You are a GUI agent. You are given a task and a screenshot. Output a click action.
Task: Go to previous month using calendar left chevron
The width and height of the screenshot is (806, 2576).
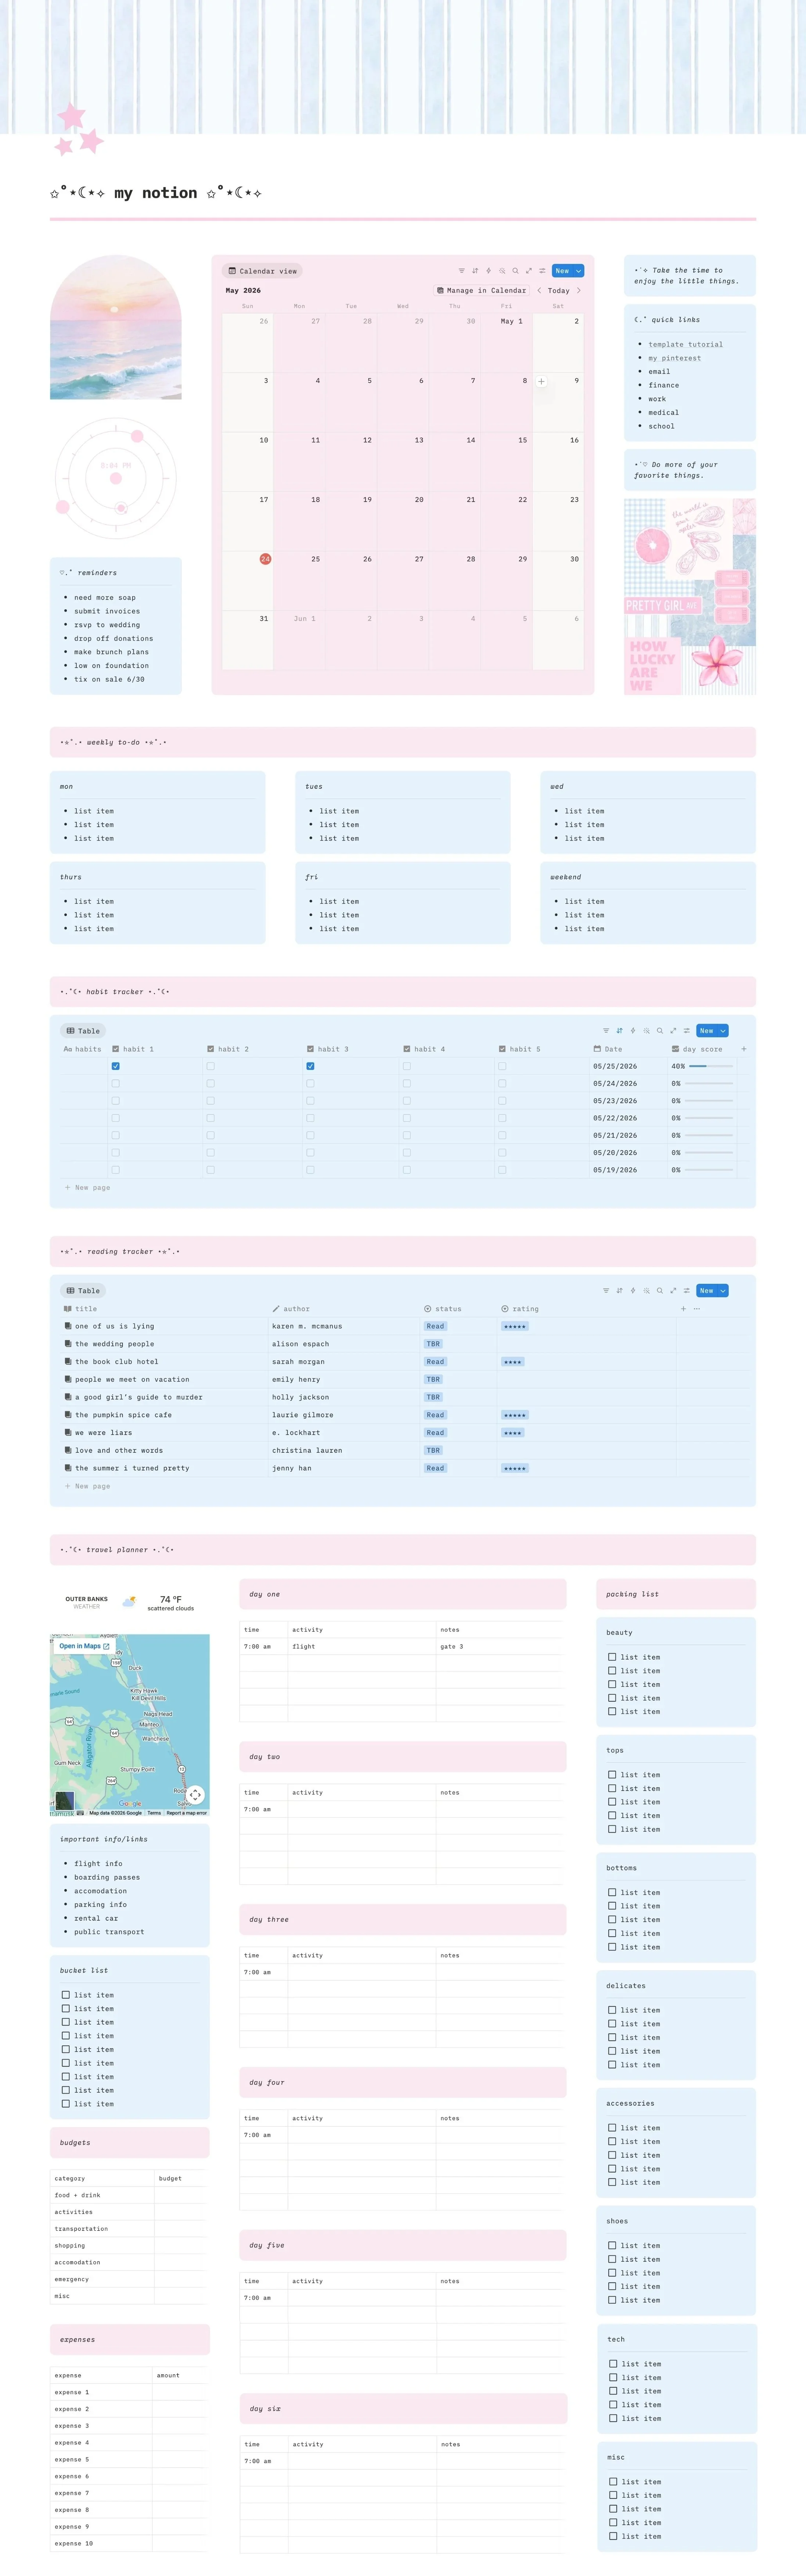click(x=539, y=291)
